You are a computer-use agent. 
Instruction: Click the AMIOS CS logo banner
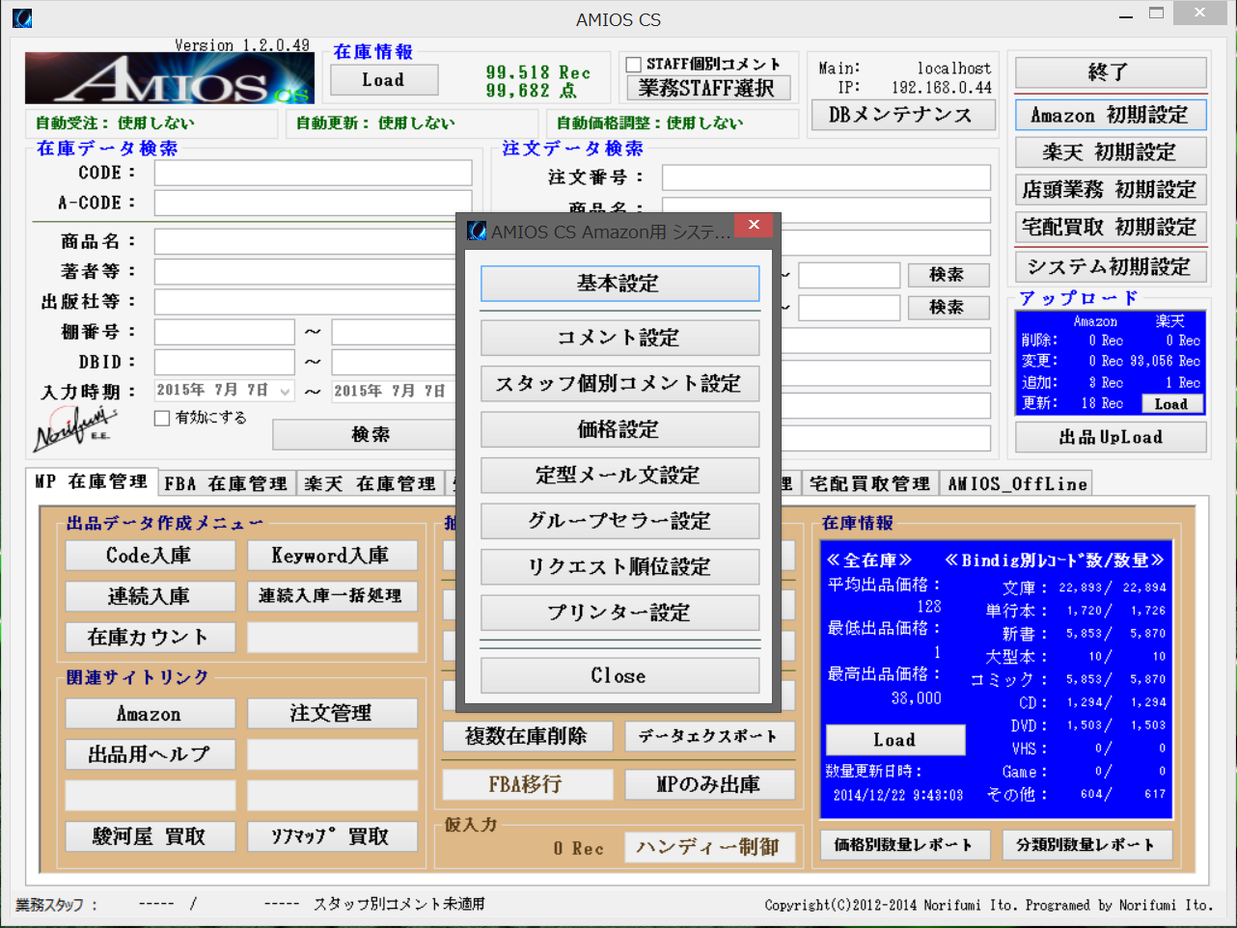point(170,78)
